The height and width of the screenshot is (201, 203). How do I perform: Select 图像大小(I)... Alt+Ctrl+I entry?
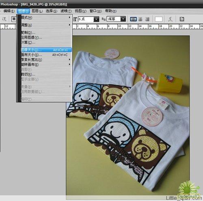(46, 50)
